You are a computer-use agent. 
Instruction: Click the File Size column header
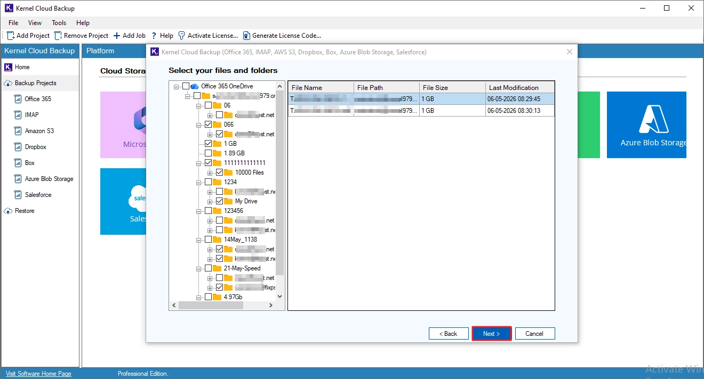[x=453, y=87]
